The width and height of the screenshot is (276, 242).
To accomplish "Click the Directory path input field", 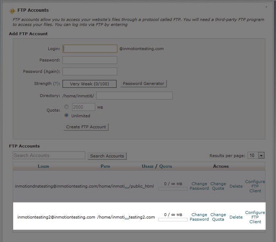I will point(135,96).
